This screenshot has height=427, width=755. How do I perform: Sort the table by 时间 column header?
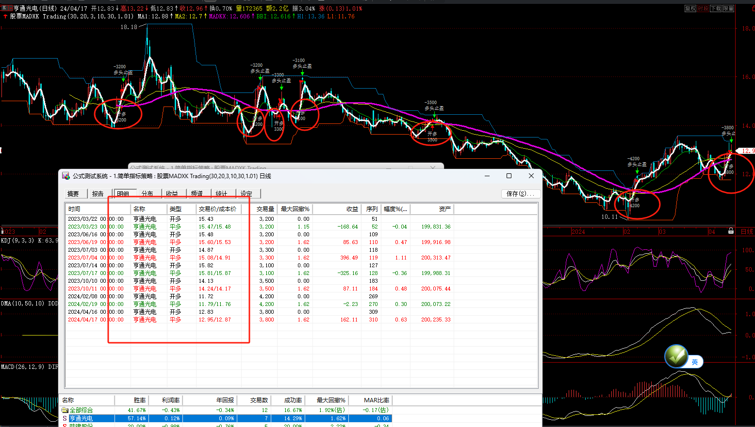[x=74, y=209]
